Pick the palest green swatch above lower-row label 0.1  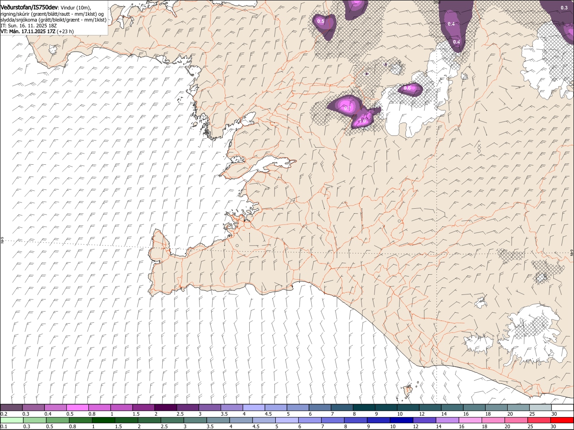[12, 420]
